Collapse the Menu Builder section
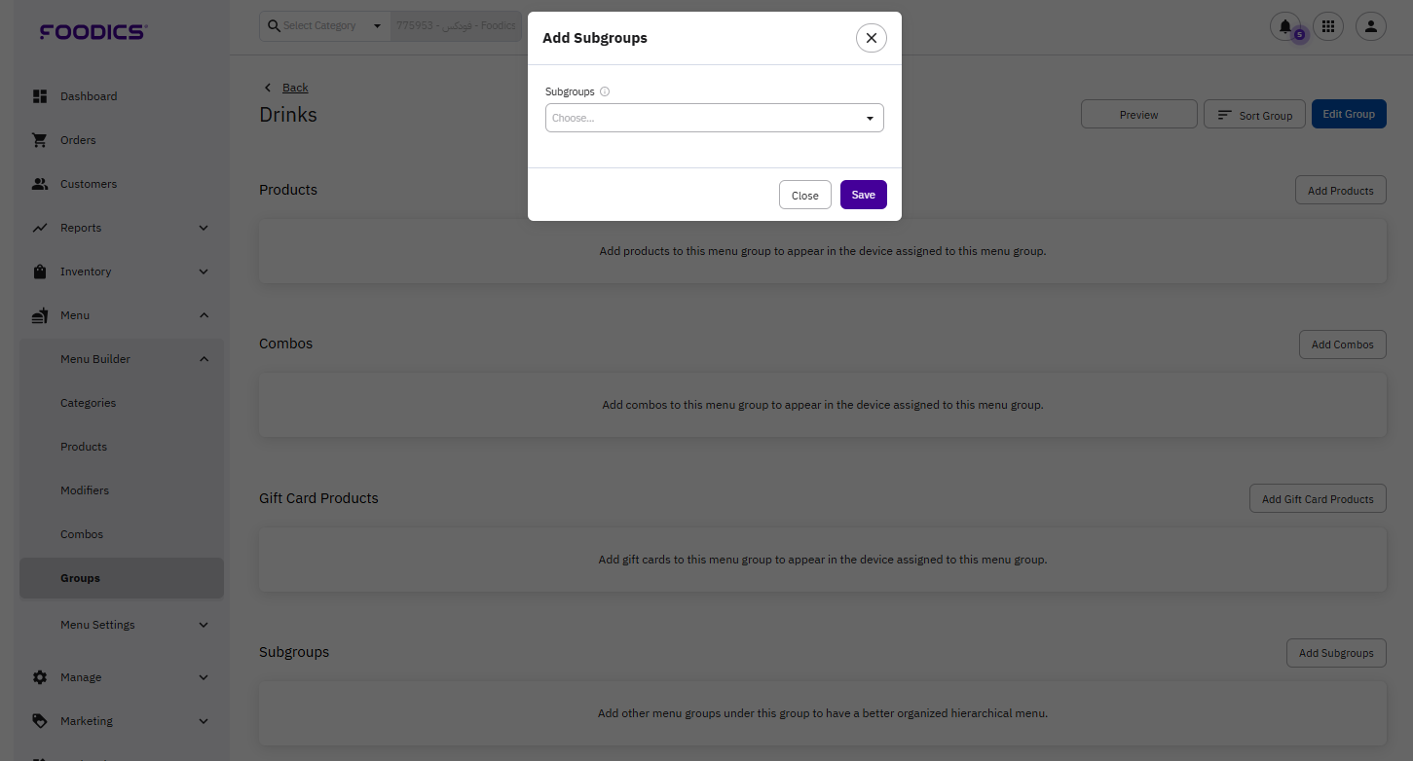1413x761 pixels. pos(204,359)
